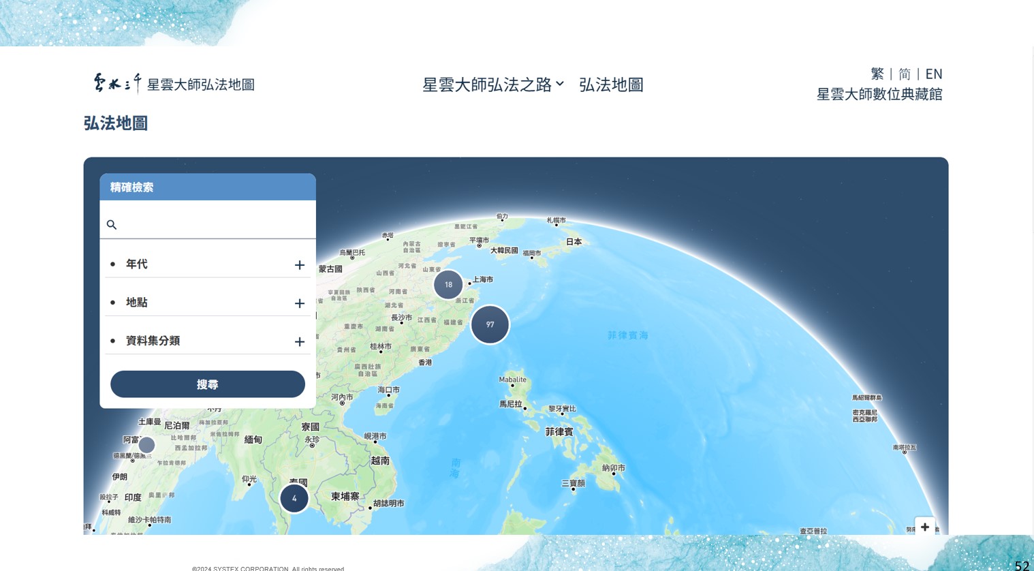Image resolution: width=1034 pixels, height=571 pixels.
Task: Click the 尼泊爾 label on the map
Action: (177, 426)
